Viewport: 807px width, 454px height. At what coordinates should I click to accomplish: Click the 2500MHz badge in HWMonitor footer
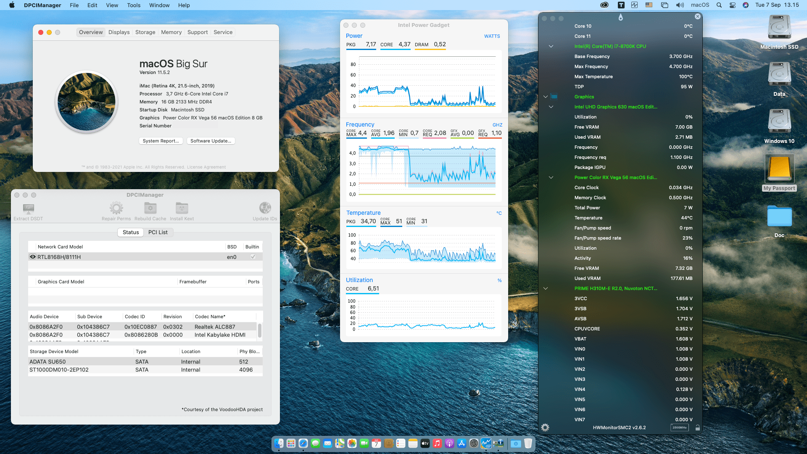[679, 428]
